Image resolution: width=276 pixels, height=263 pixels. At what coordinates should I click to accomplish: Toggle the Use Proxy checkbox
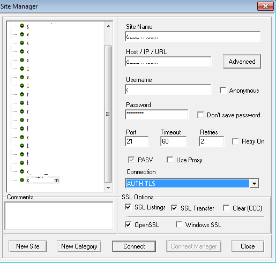[x=170, y=160]
